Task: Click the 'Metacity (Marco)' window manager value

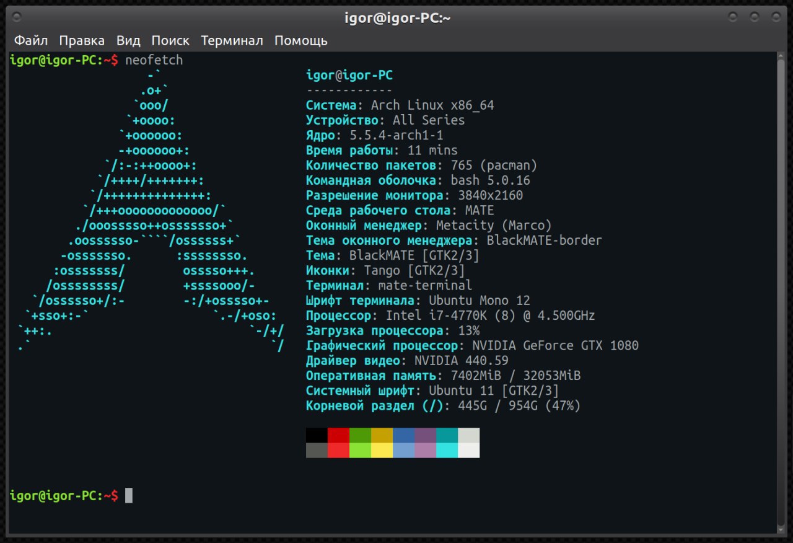Action: point(494,225)
